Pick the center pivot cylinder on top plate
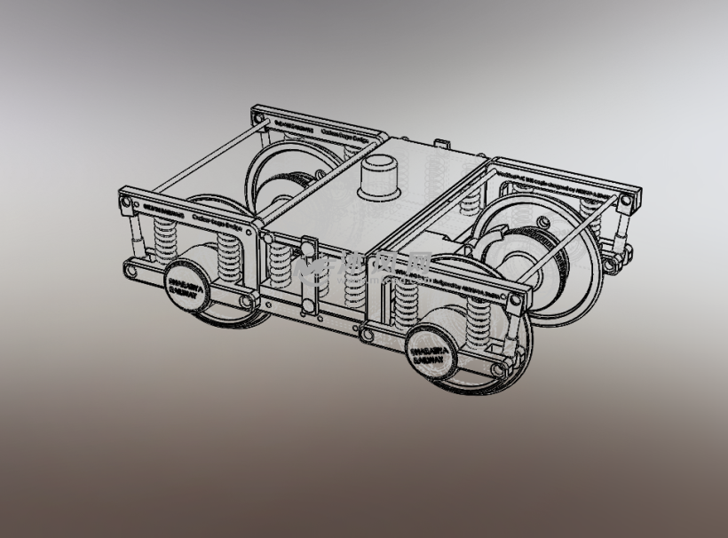 coord(381,176)
